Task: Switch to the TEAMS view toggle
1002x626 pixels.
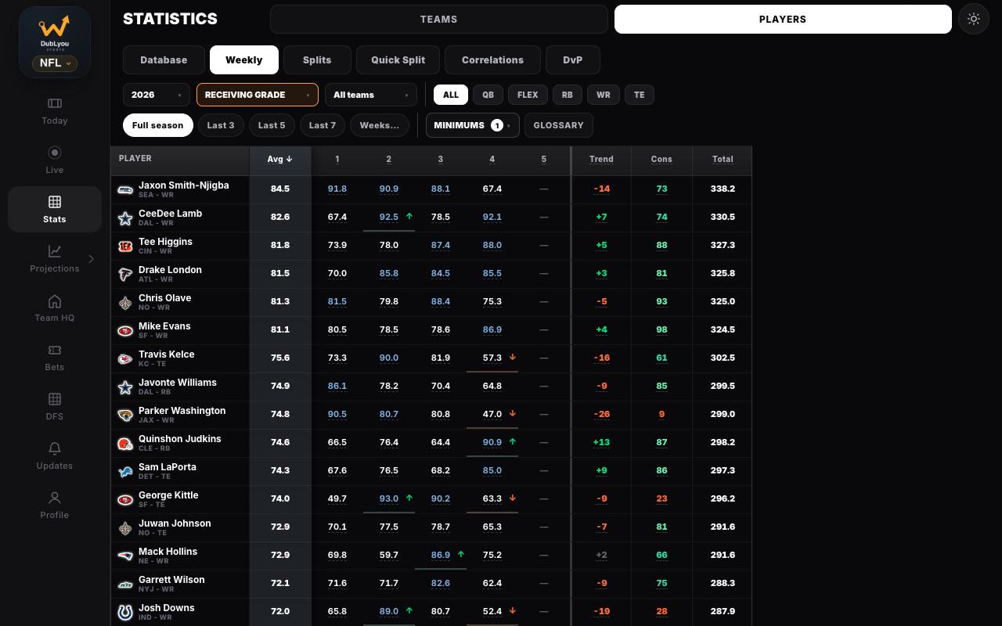Action: pyautogui.click(x=438, y=20)
